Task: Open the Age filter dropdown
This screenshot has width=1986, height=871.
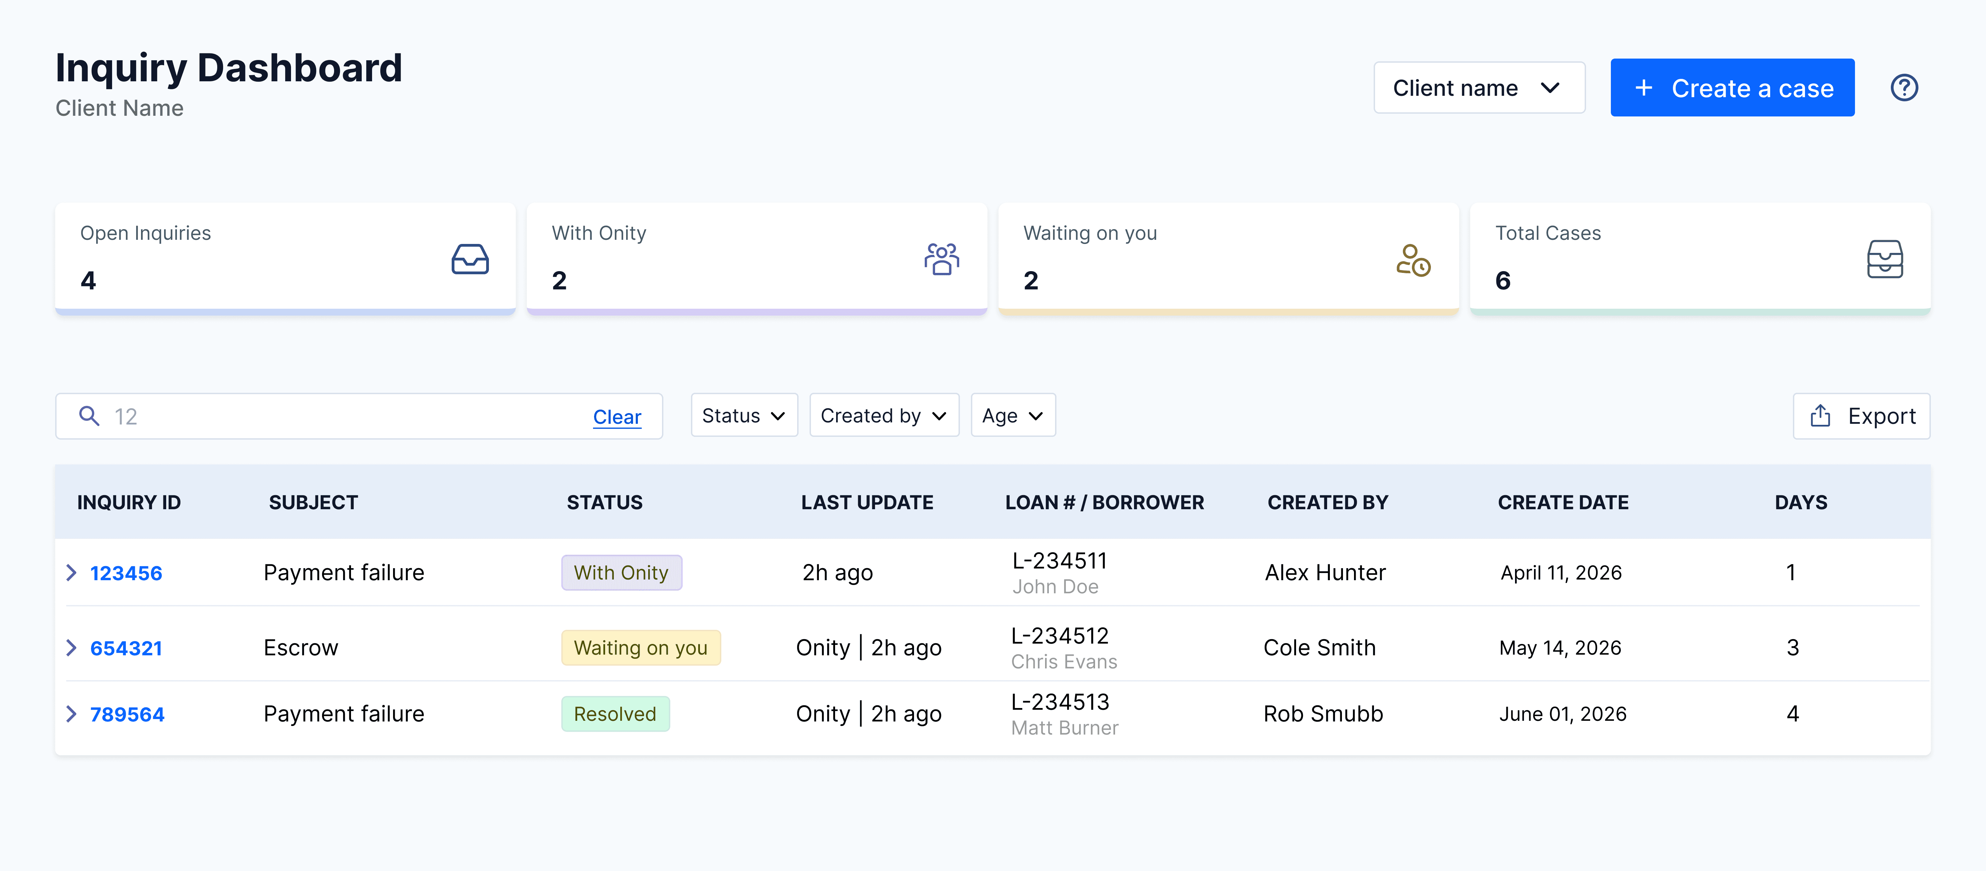Action: click(x=1013, y=415)
